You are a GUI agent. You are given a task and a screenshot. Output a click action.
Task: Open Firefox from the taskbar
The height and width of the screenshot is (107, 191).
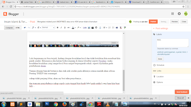(64, 104)
